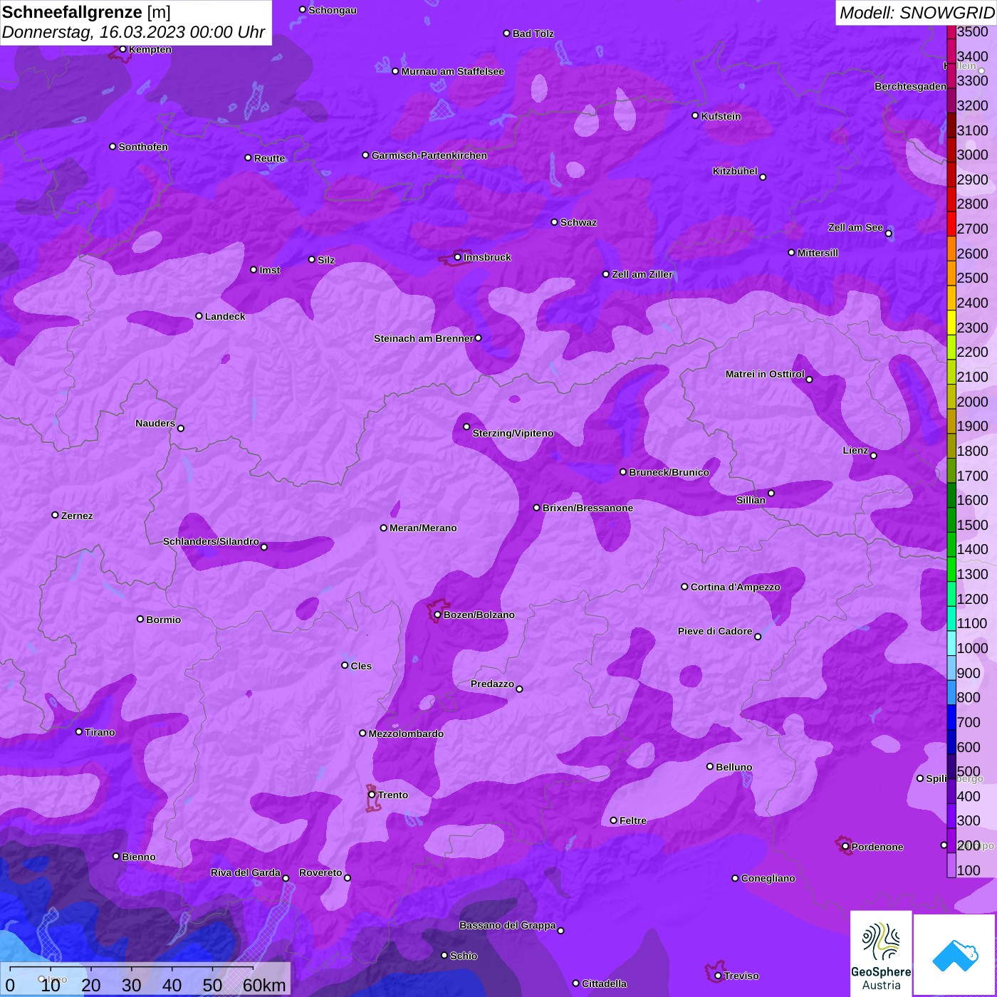Image resolution: width=997 pixels, height=997 pixels.
Task: Click the blue 700 m legend swatch
Action: click(951, 716)
